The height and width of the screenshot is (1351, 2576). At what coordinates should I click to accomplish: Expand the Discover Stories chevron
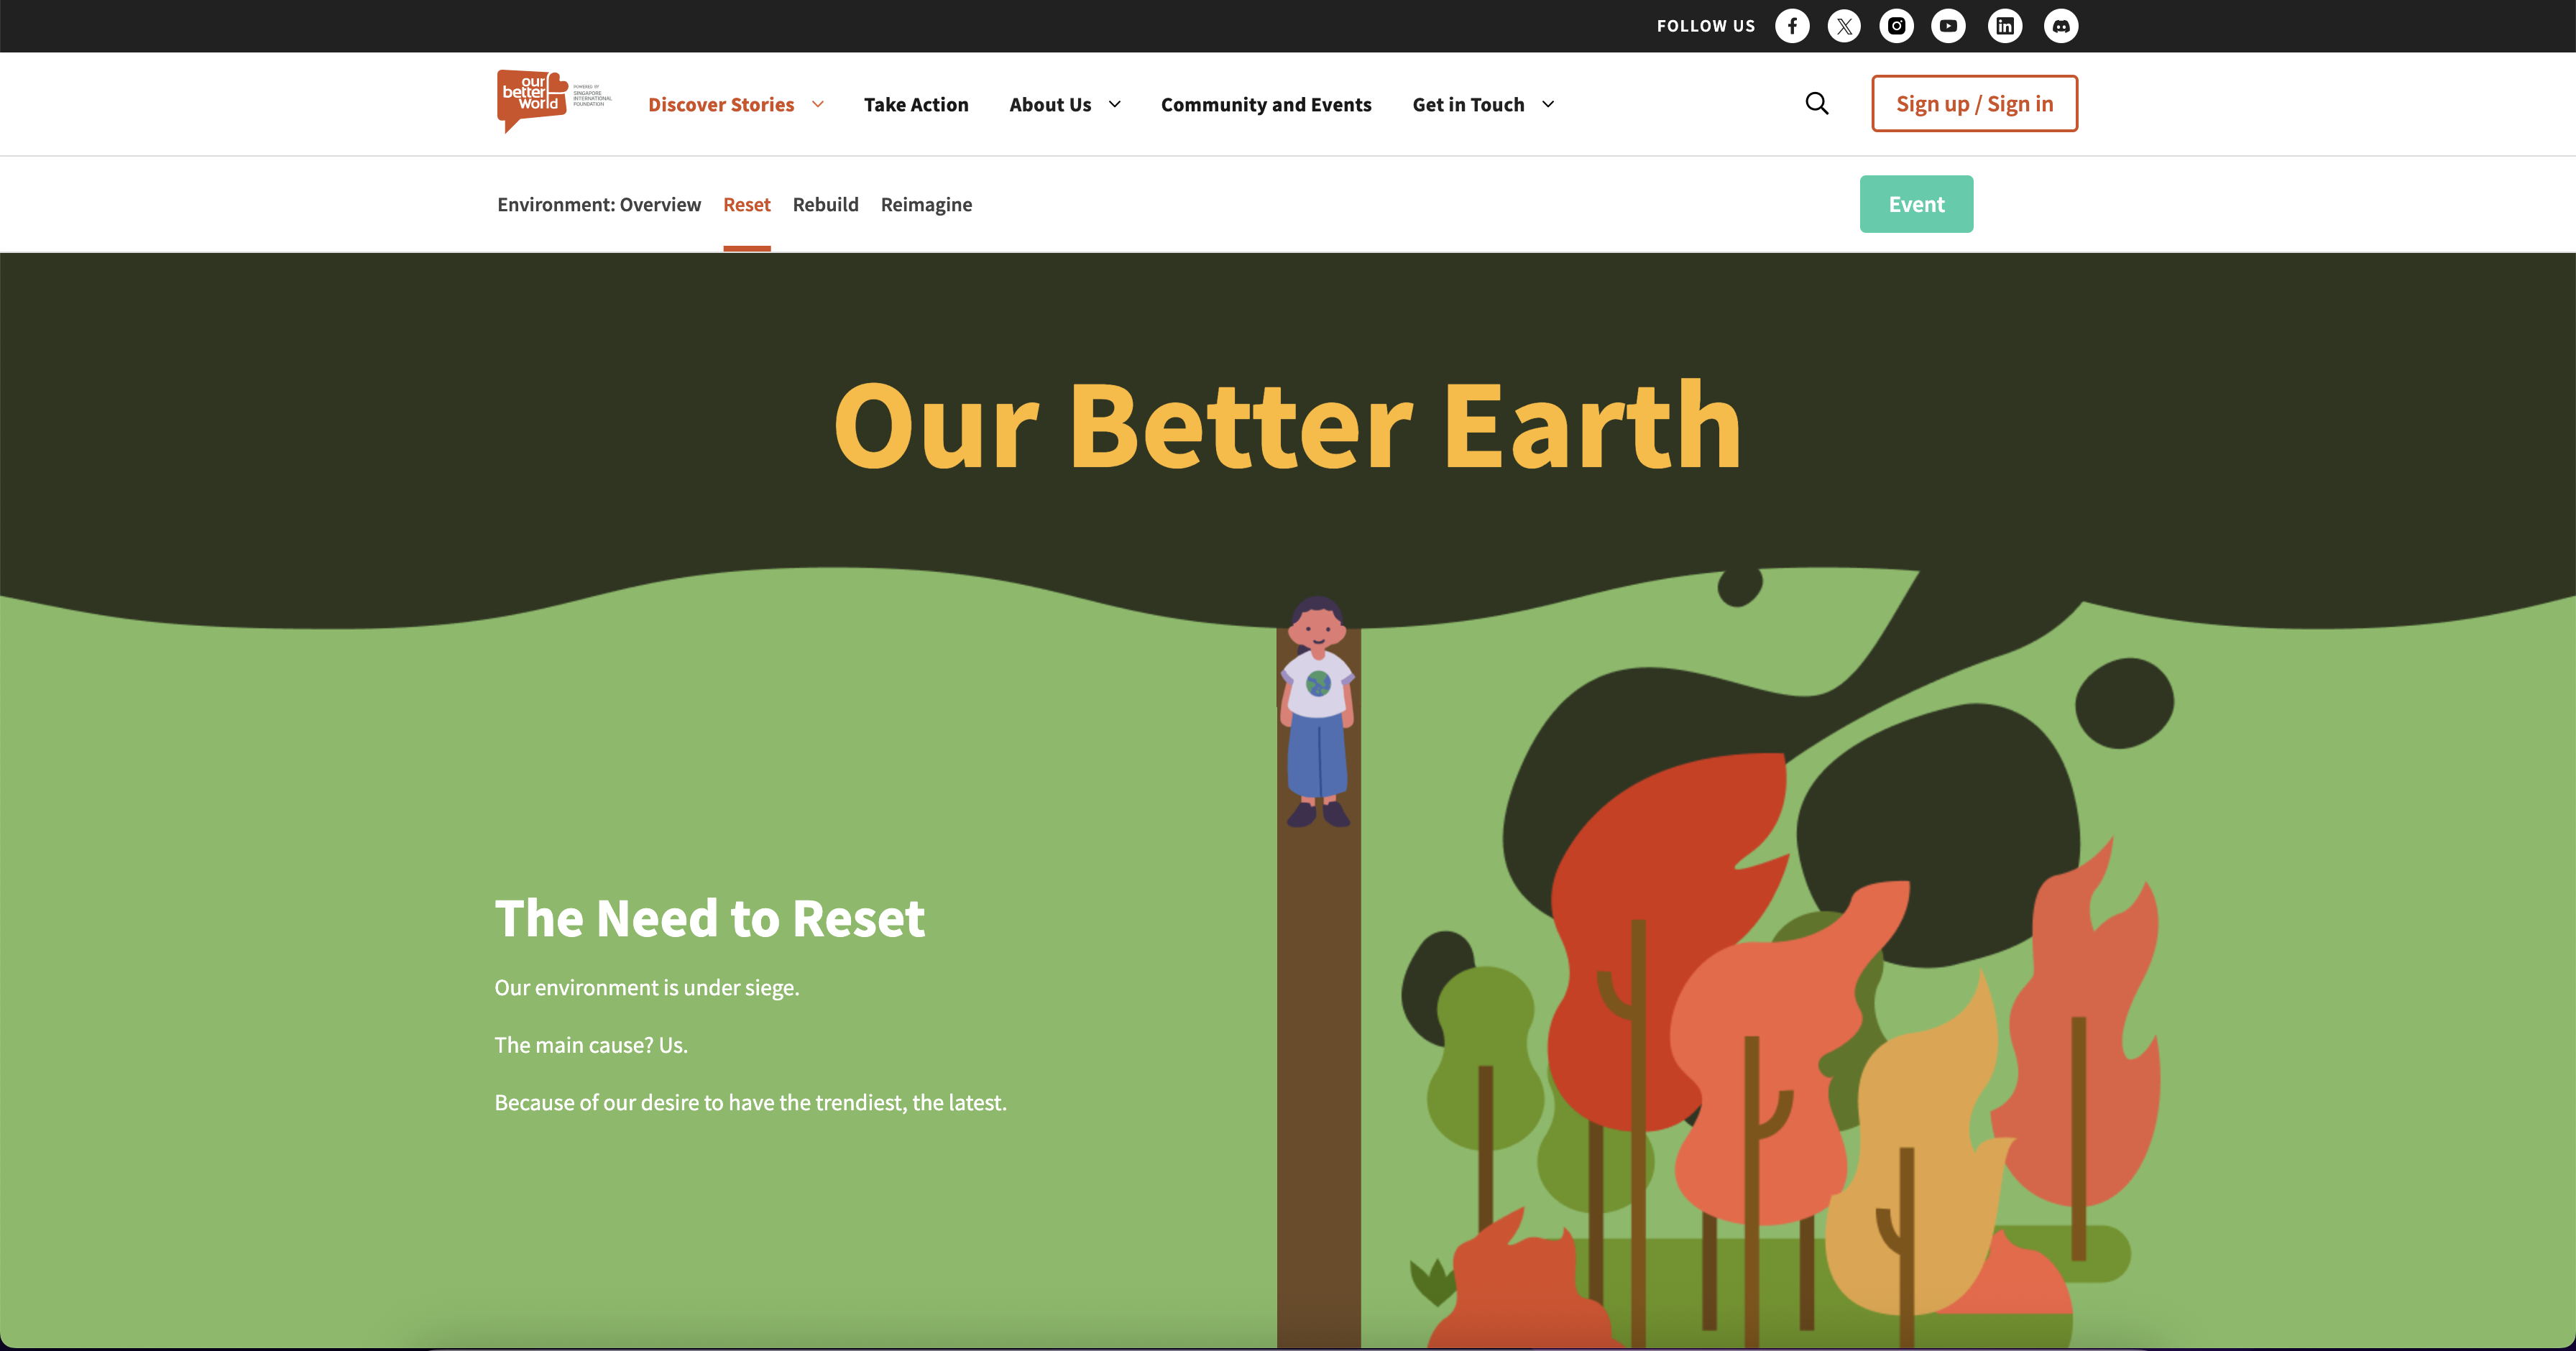[818, 104]
